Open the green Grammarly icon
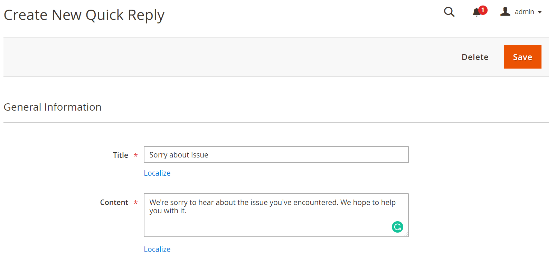556x265 pixels. [x=397, y=227]
